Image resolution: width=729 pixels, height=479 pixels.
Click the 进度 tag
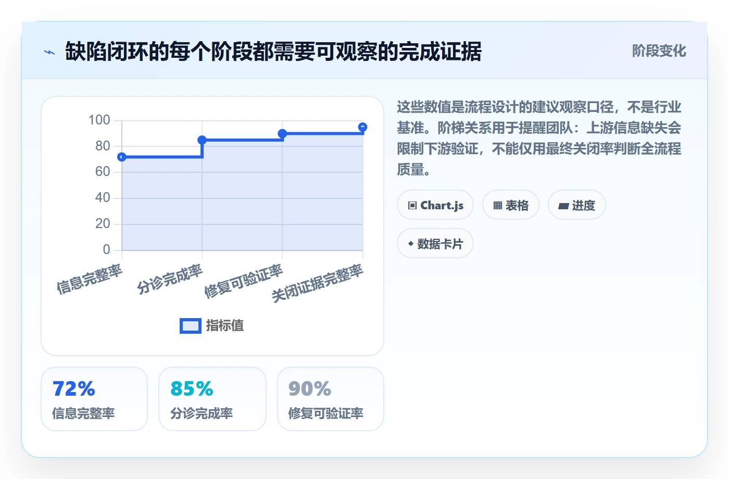click(576, 205)
